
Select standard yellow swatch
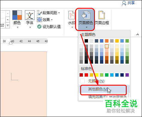tap(96, 75)
